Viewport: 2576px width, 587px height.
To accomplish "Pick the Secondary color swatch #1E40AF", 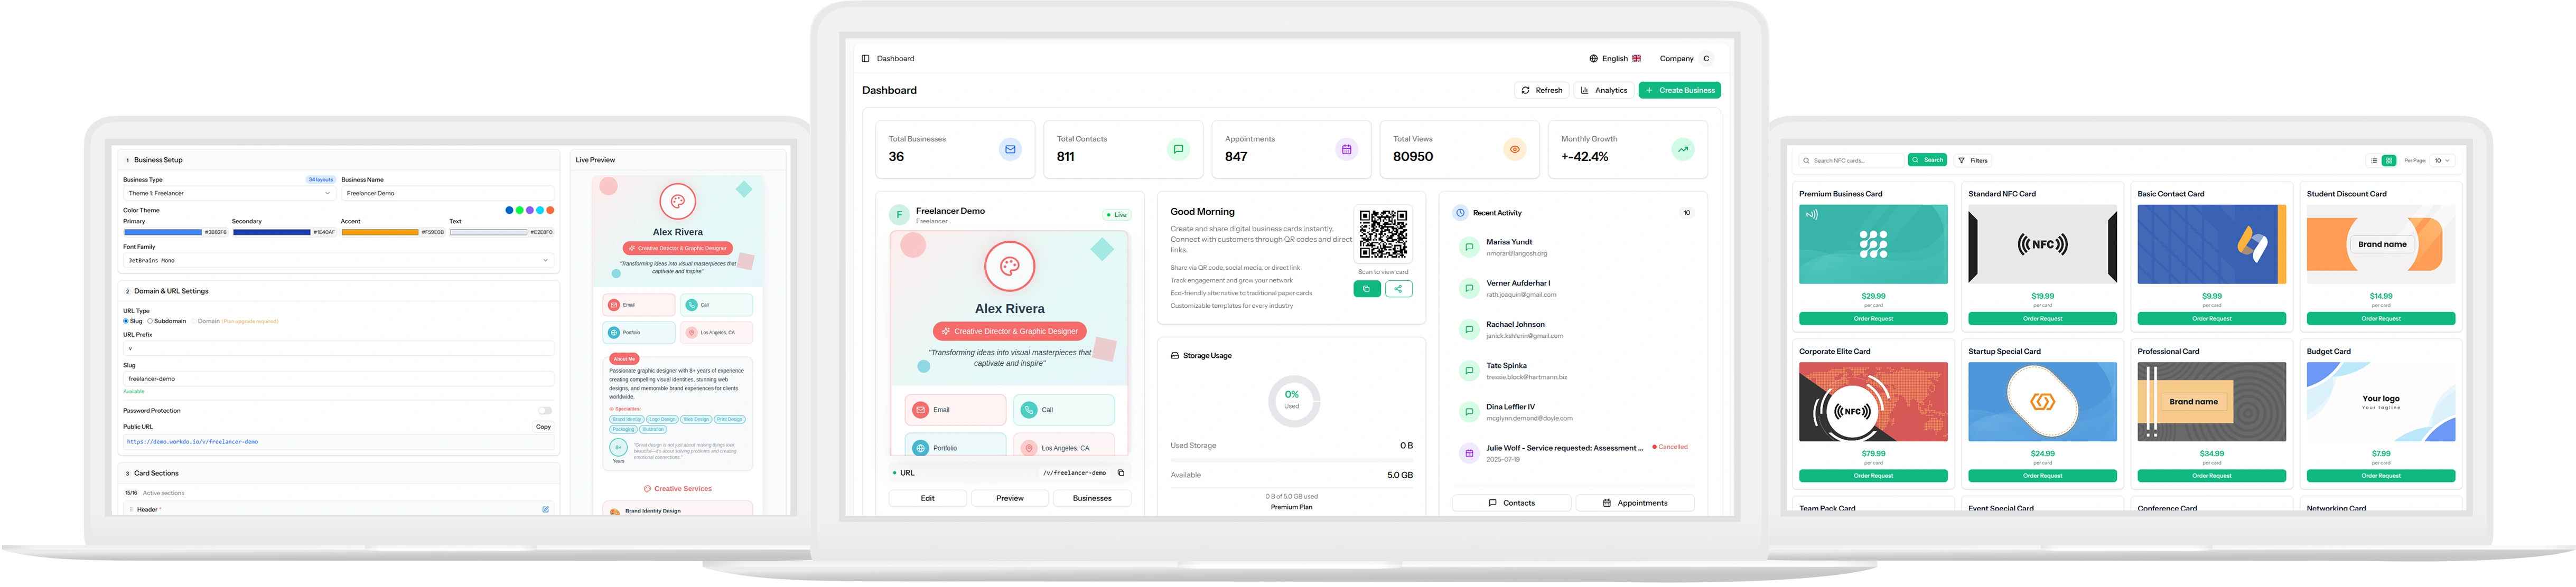I will coord(271,232).
